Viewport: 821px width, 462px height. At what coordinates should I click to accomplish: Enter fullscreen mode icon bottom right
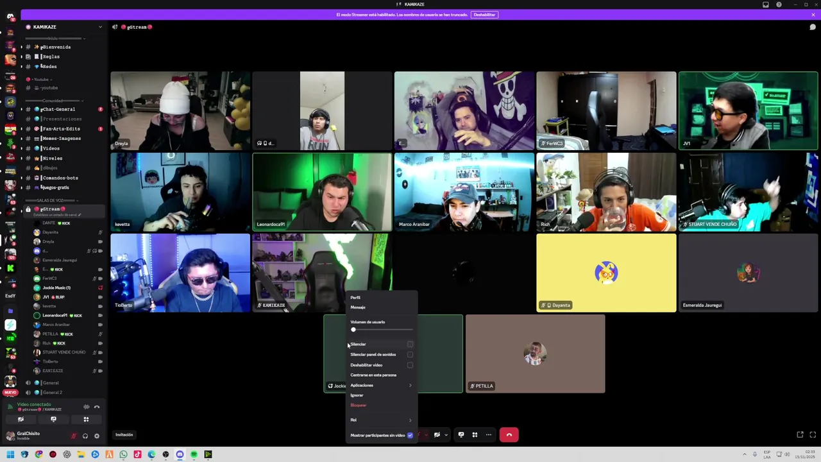[813, 435]
